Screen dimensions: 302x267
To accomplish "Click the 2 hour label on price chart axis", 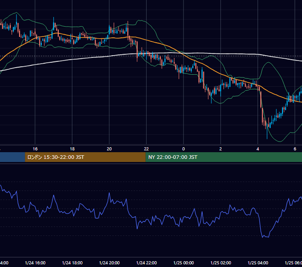I will (x=221, y=149).
